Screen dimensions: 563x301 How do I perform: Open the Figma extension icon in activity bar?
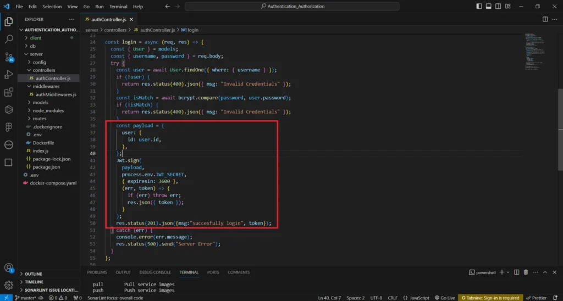pos(9,127)
